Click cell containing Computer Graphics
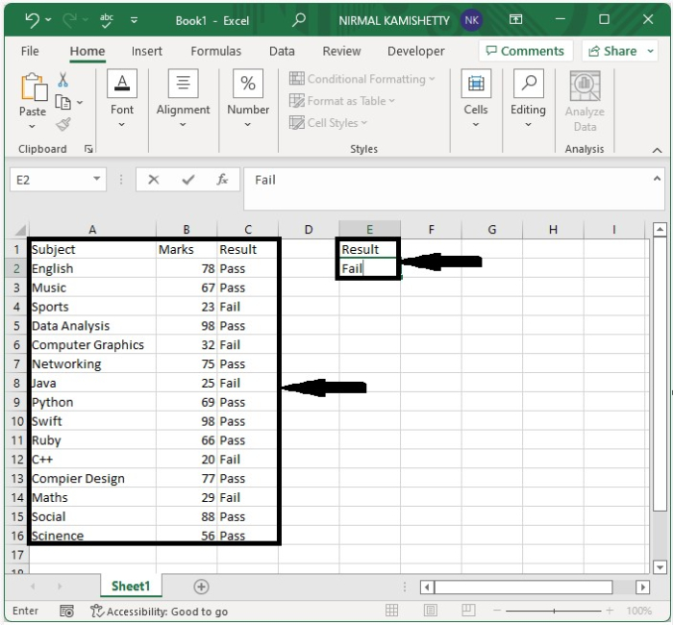 [92, 344]
